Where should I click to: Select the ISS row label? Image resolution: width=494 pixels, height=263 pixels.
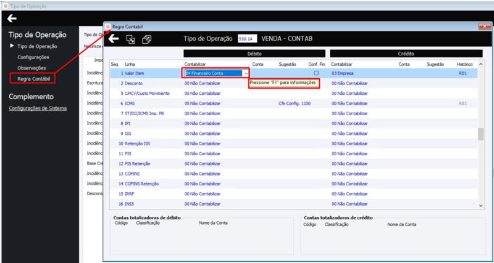click(x=128, y=134)
